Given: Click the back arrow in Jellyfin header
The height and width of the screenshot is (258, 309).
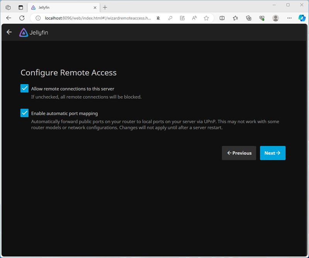Looking at the screenshot, I should (x=9, y=32).
